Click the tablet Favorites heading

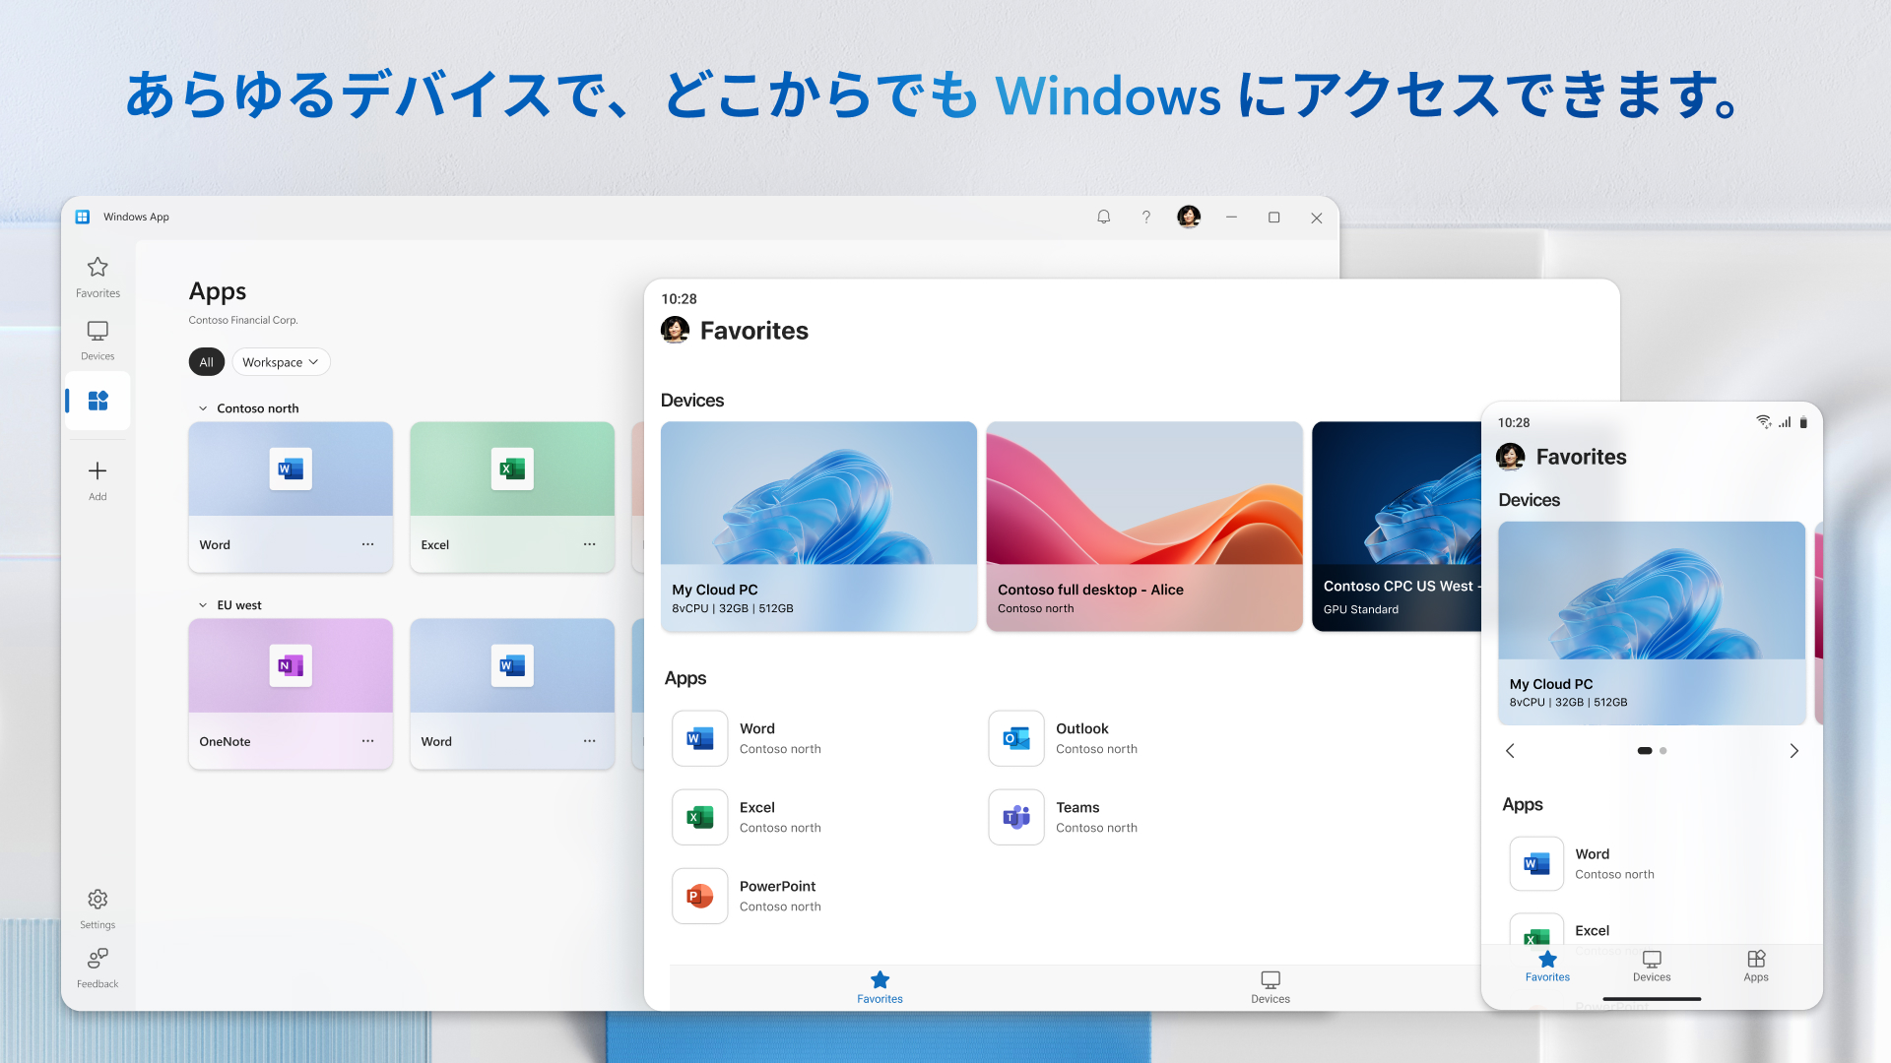coord(753,331)
